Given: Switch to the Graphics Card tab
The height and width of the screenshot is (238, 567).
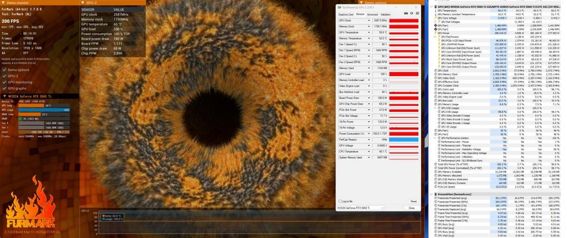Looking at the screenshot, I should click(x=346, y=14).
